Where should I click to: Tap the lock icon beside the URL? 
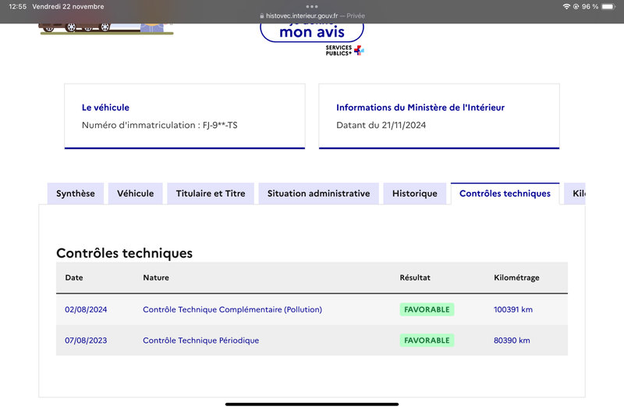(261, 16)
